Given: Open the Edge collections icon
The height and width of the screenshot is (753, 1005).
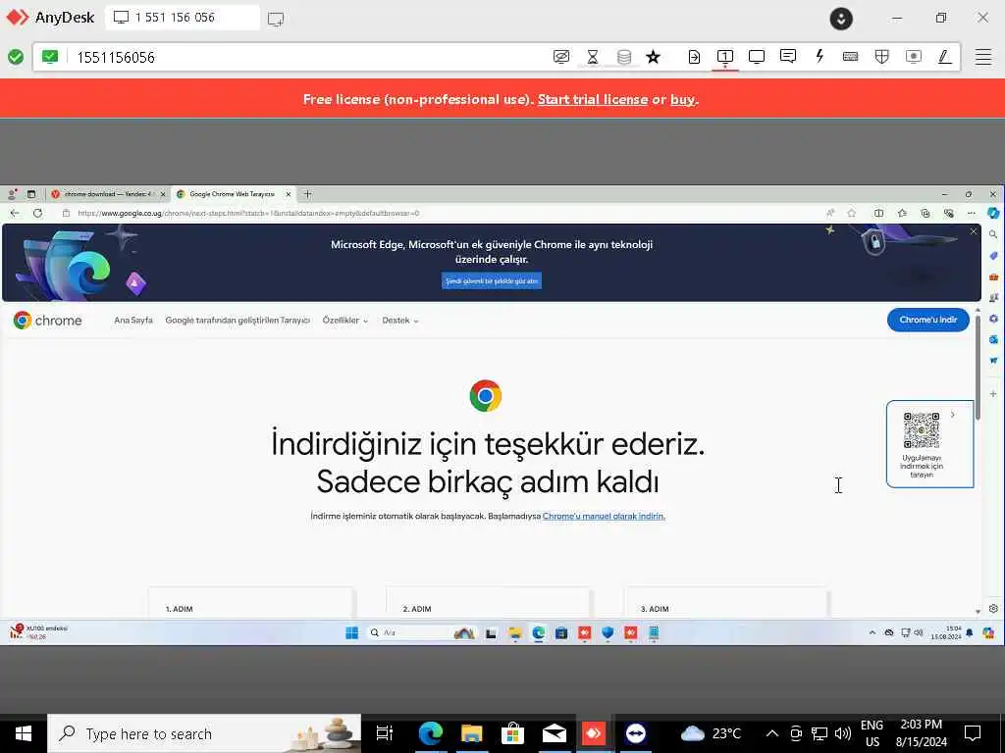Looking at the screenshot, I should [925, 213].
